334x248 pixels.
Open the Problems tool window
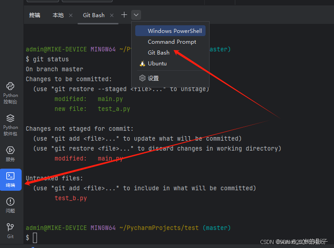[10, 205]
